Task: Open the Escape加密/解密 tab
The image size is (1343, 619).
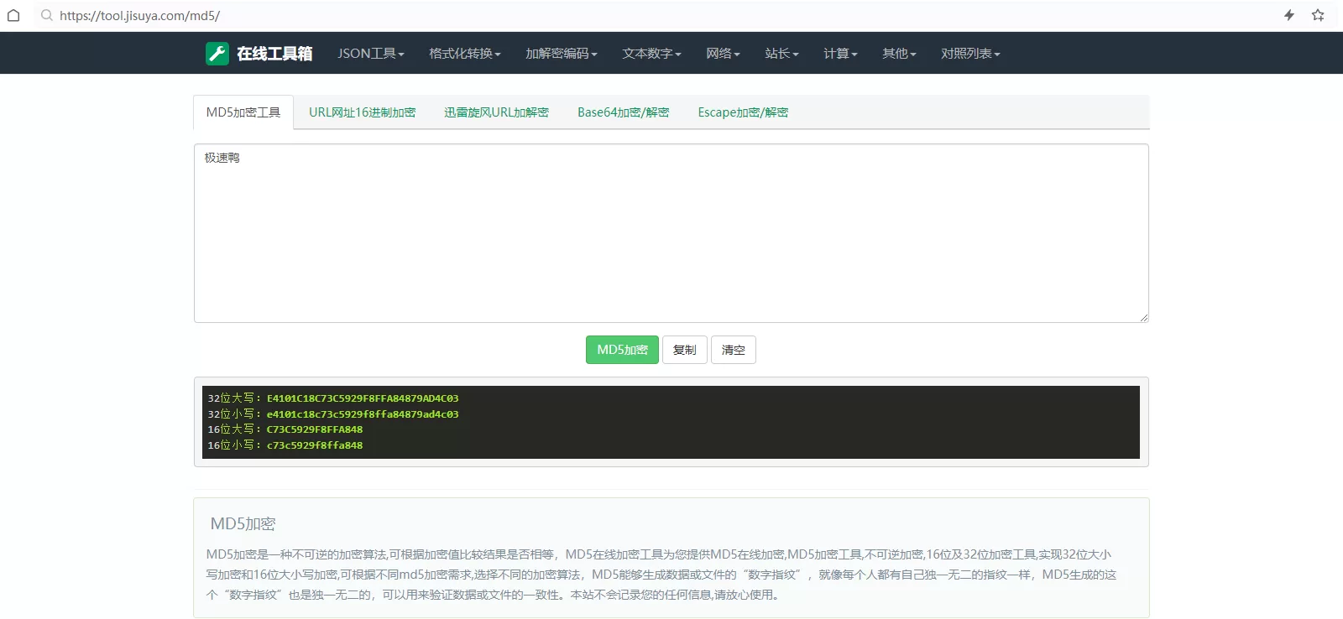Action: pyautogui.click(x=743, y=112)
